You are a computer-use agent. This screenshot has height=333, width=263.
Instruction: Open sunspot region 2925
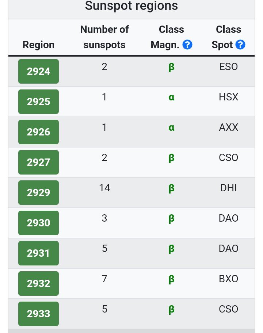tap(38, 102)
